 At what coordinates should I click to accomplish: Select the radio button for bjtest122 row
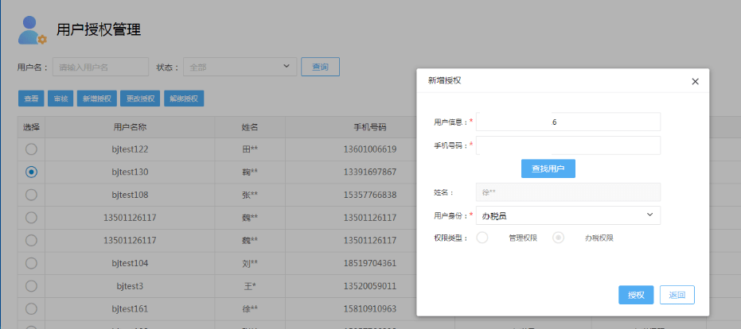(x=31, y=149)
